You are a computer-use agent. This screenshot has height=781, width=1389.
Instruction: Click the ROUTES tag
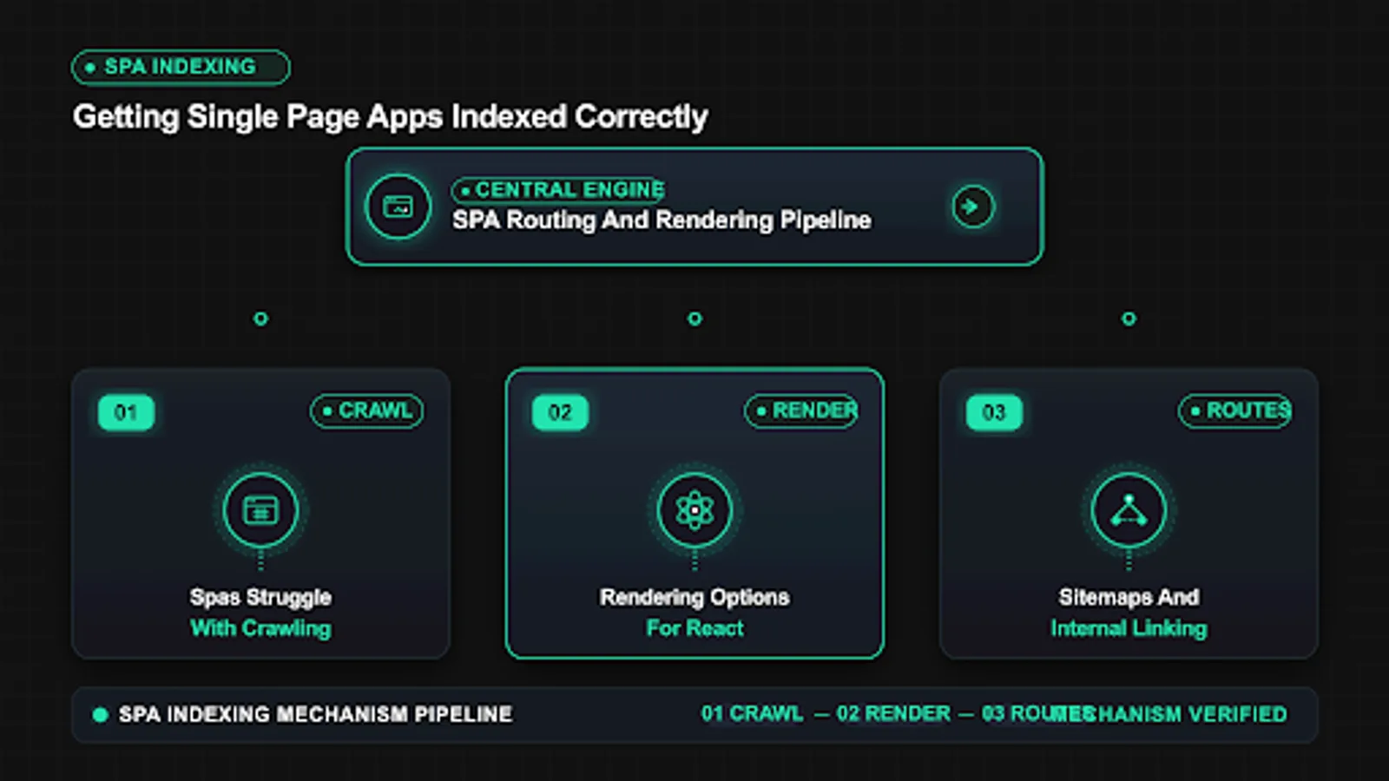[1235, 410]
